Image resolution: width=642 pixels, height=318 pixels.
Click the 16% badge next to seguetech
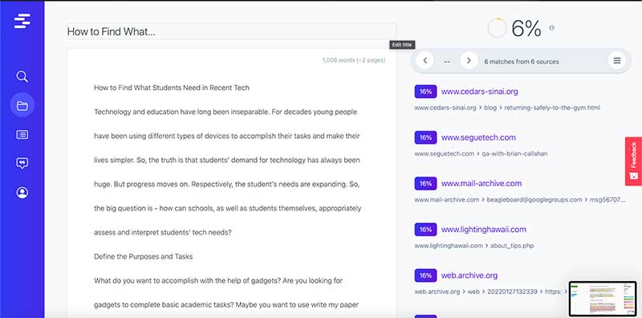[425, 137]
